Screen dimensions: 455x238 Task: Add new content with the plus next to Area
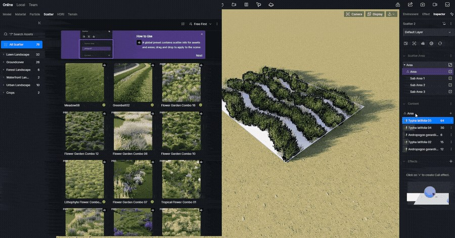450,113
